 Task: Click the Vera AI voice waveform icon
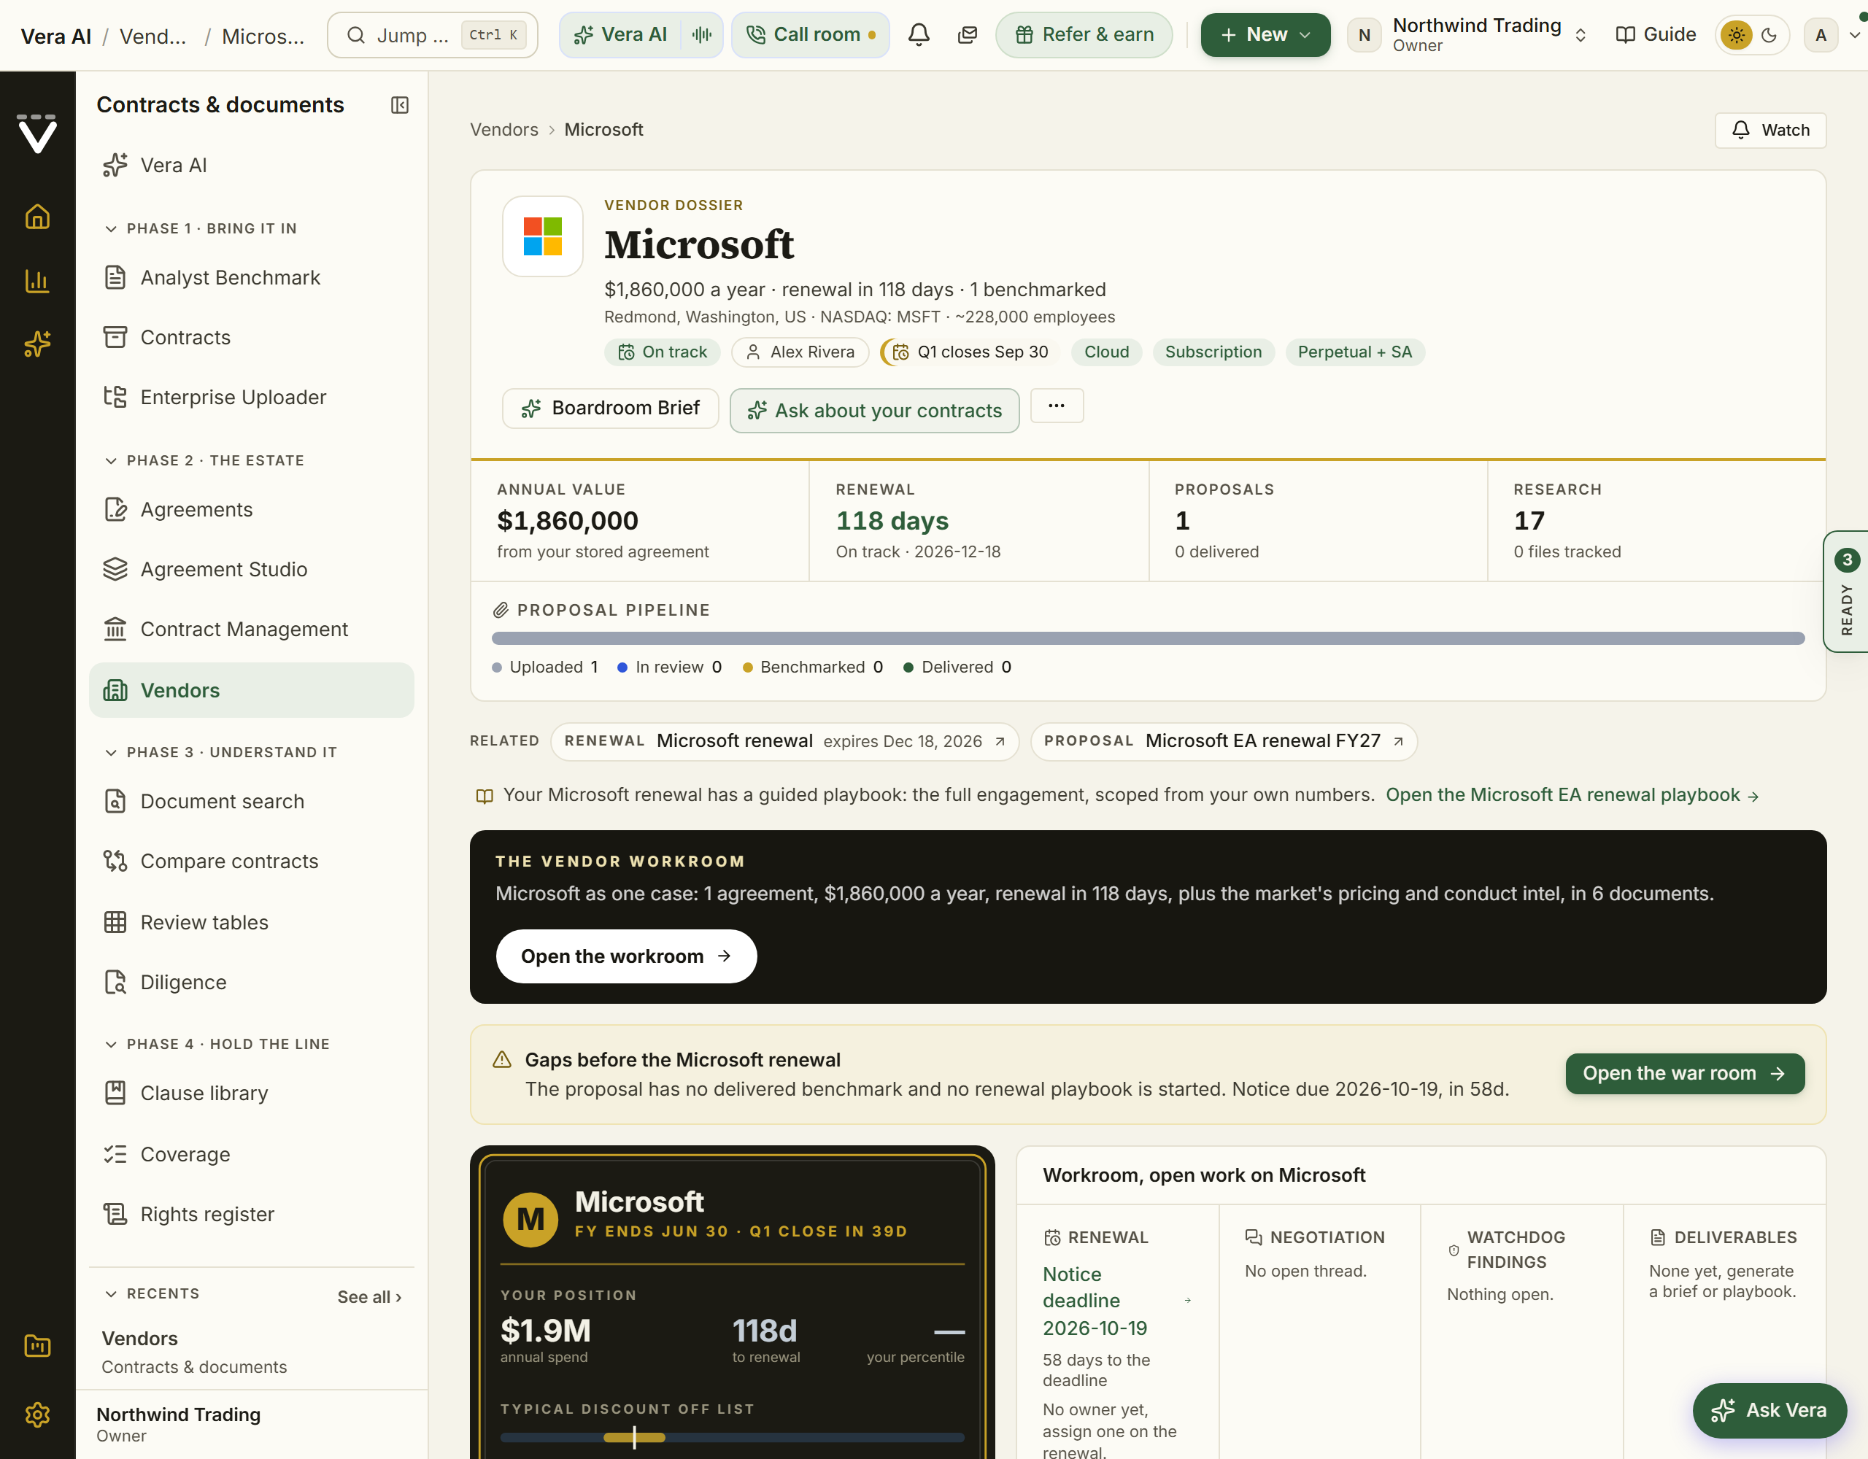(701, 35)
